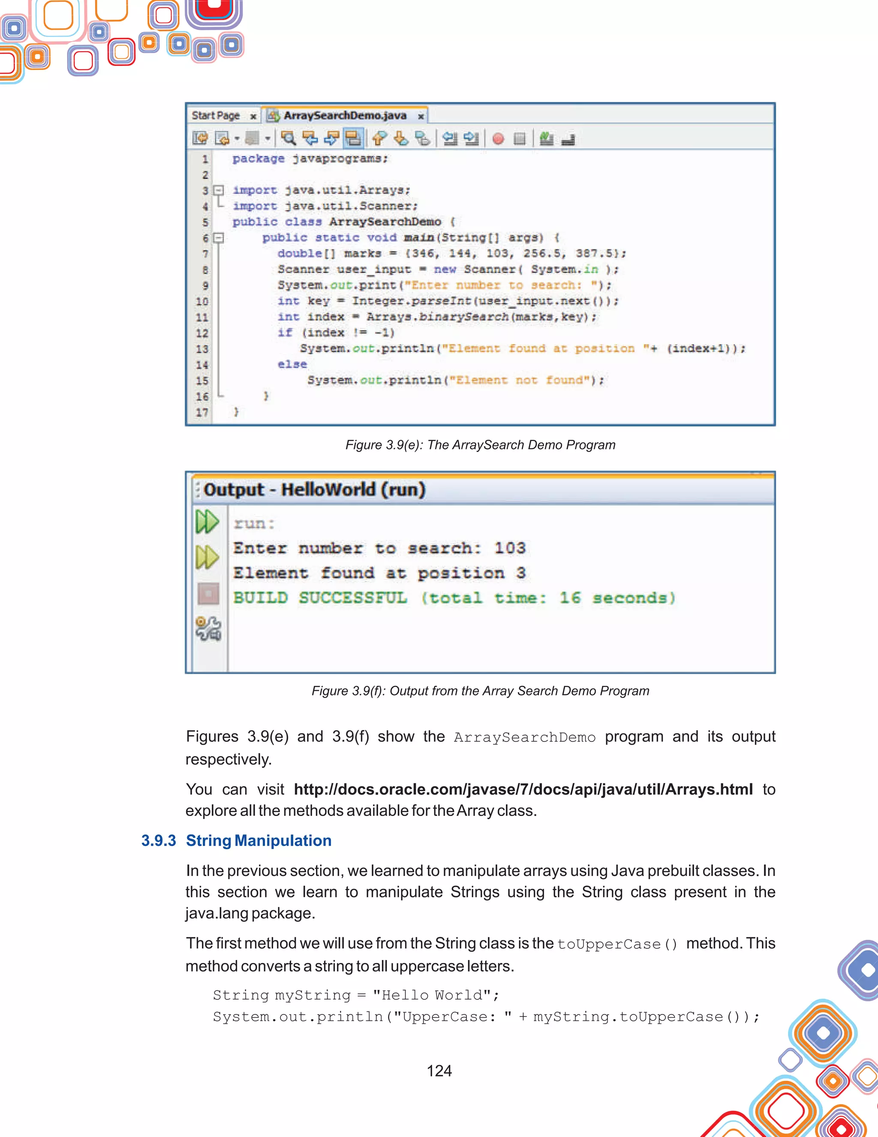Click the Output - HelloWorld (run) title
The width and height of the screenshot is (878, 1137).
[315, 489]
